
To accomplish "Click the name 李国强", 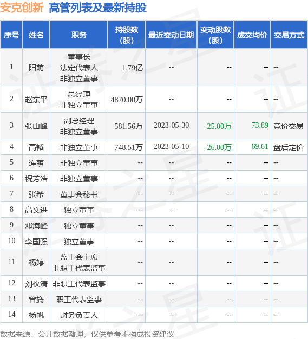I will tap(36, 242).
